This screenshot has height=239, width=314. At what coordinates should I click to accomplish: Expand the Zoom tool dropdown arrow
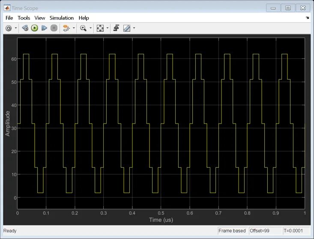click(90, 28)
